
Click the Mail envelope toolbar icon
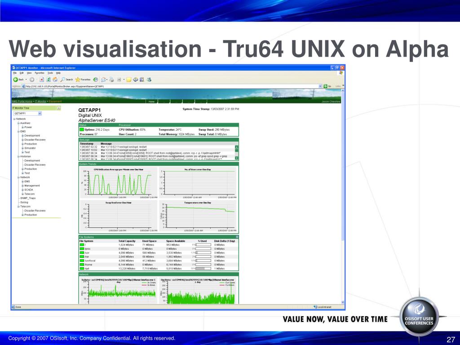coord(103,80)
